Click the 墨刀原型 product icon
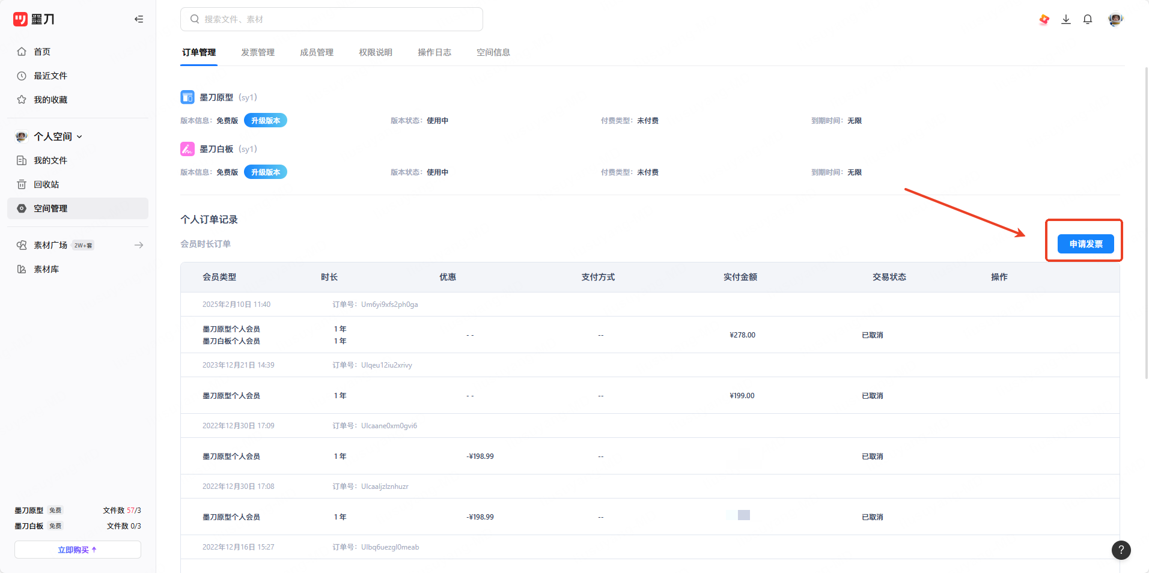Screen dimensions: 1149x573 click(x=187, y=97)
